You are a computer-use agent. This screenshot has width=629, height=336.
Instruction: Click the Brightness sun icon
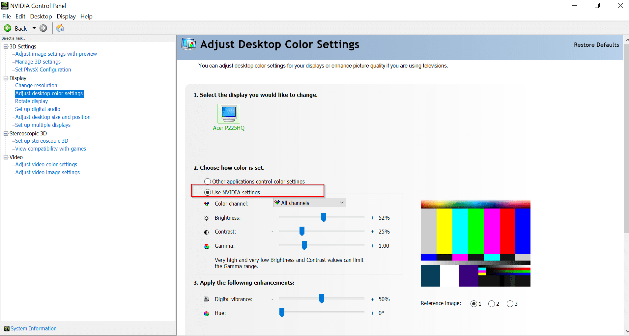coord(207,218)
